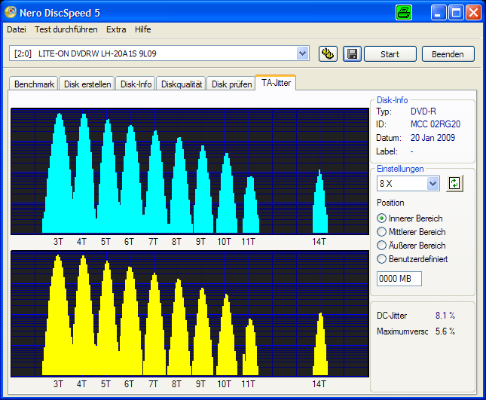Image resolution: width=486 pixels, height=400 pixels.
Task: Click the Maximumversc 5.6 % value
Action: coord(445,331)
